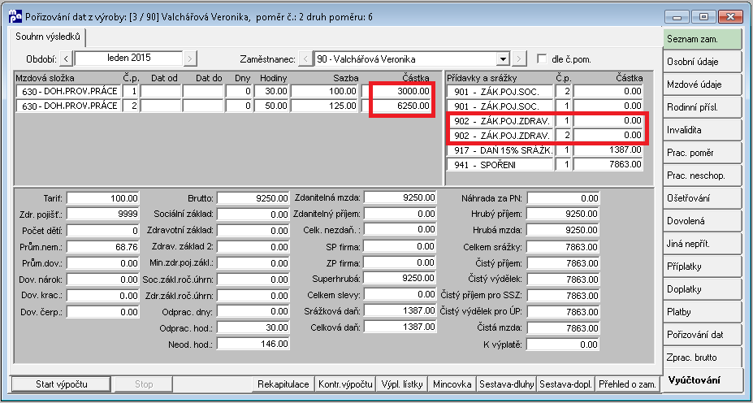Screen dimensions: 753x403
Task: Go to next period with right arrow
Action: [x=191, y=58]
